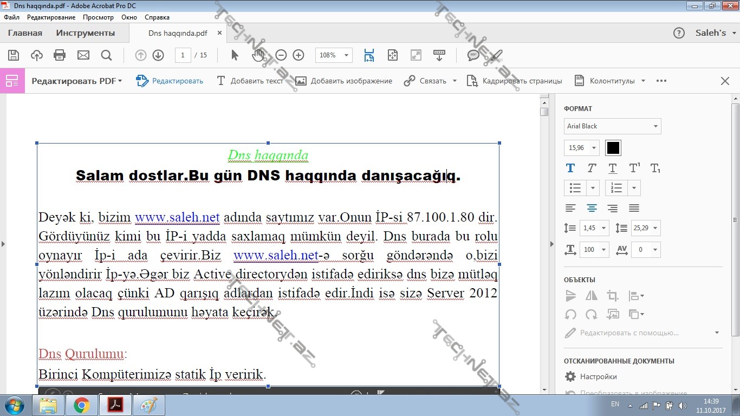Click the Save file icon
Viewport: 740px width, 416px height.
[x=14, y=55]
